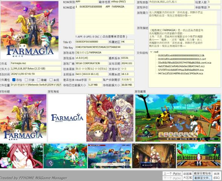The height and width of the screenshot is (181, 222).
Task: Click the 收起图片区域 collapse images button
Action: click(x=187, y=176)
